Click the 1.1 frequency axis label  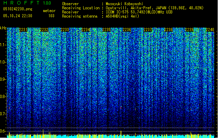point(3,45)
